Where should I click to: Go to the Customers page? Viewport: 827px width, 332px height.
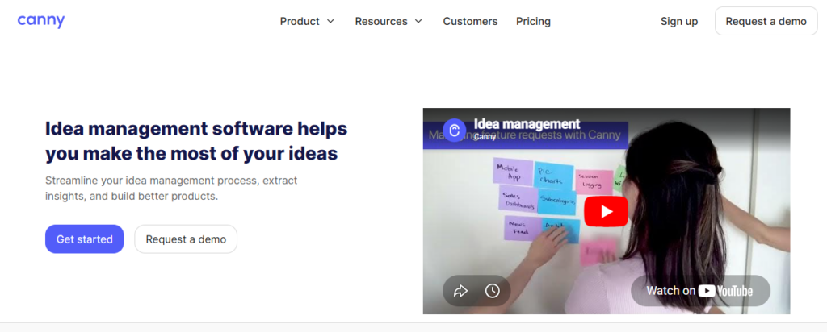pos(470,22)
